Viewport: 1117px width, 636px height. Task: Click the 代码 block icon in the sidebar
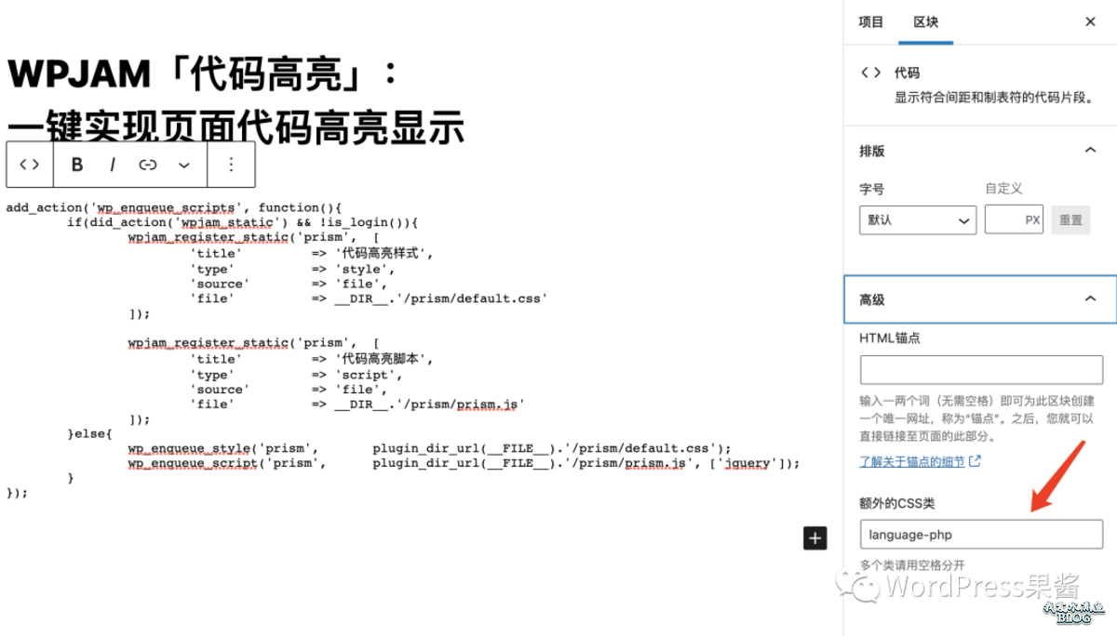click(869, 73)
